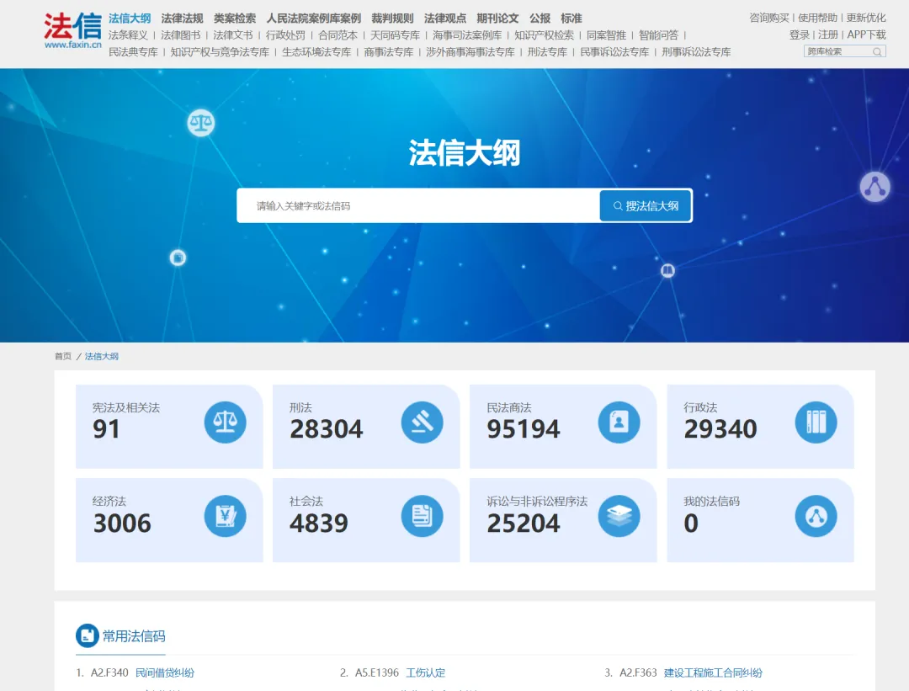This screenshot has height=691, width=909.
Task: Open the 法律法规 menu item
Action: (182, 19)
